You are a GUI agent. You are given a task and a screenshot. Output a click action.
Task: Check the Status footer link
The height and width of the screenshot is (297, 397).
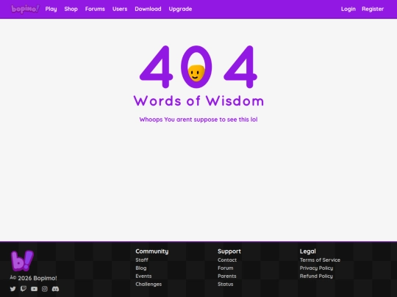pos(226,284)
